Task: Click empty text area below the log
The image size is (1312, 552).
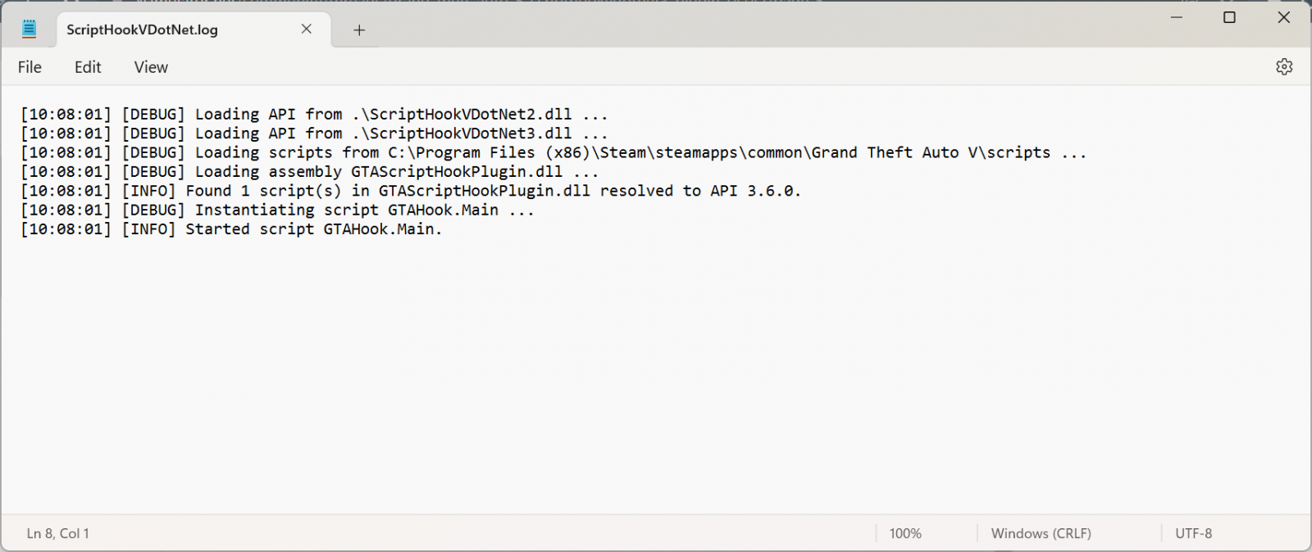Action: pyautogui.click(x=656, y=377)
